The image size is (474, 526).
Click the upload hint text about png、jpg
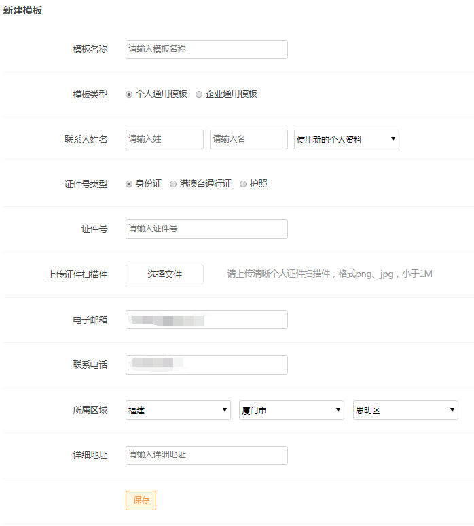click(x=329, y=274)
